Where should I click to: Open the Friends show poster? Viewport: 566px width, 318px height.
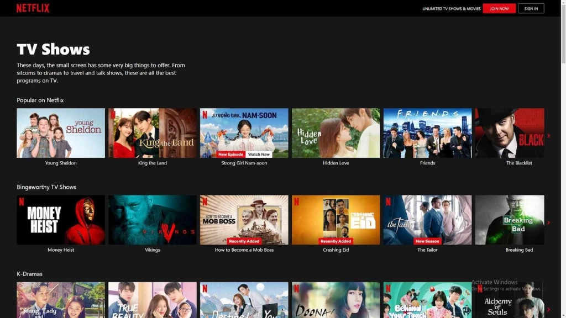[427, 133]
